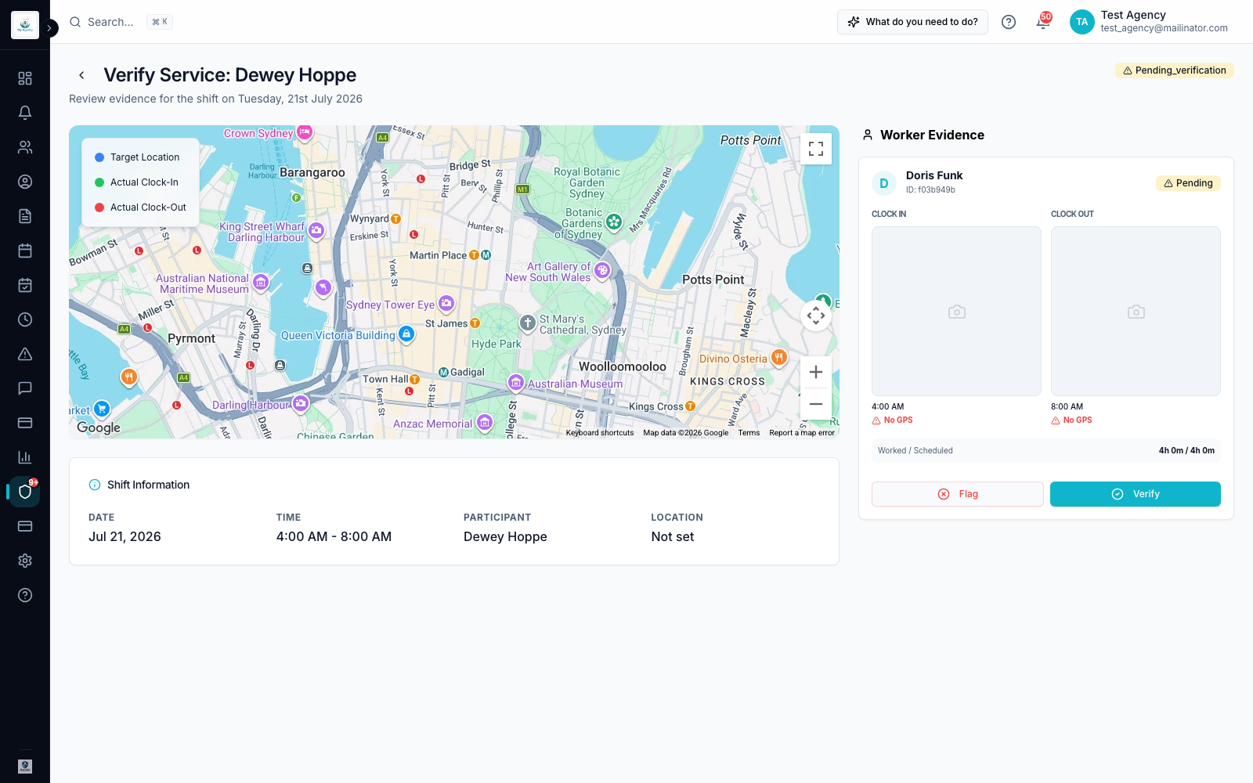Click the 'Jul 21, 2026' date value
Viewport: 1253px width, 783px height.
click(125, 536)
